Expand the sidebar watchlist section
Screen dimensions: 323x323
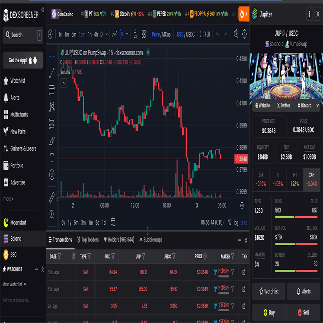42,269
